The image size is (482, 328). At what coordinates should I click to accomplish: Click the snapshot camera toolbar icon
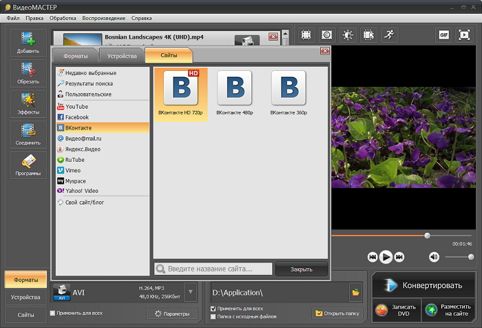click(x=327, y=34)
